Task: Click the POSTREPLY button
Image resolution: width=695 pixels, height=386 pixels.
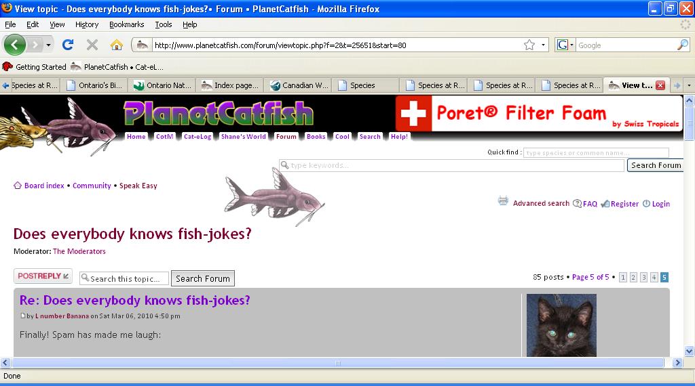Action: [43, 276]
